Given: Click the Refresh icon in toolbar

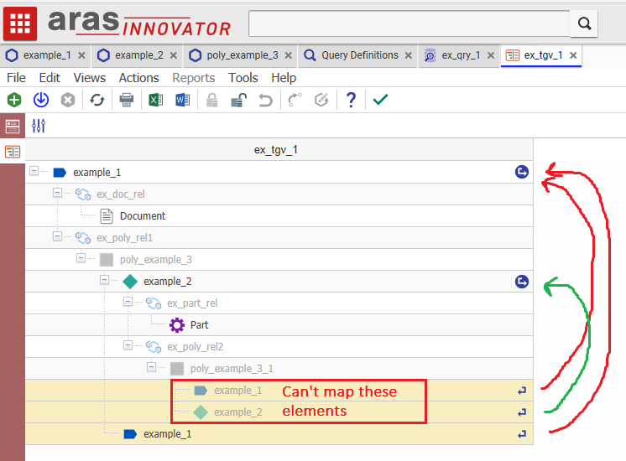Looking at the screenshot, I should (x=97, y=100).
